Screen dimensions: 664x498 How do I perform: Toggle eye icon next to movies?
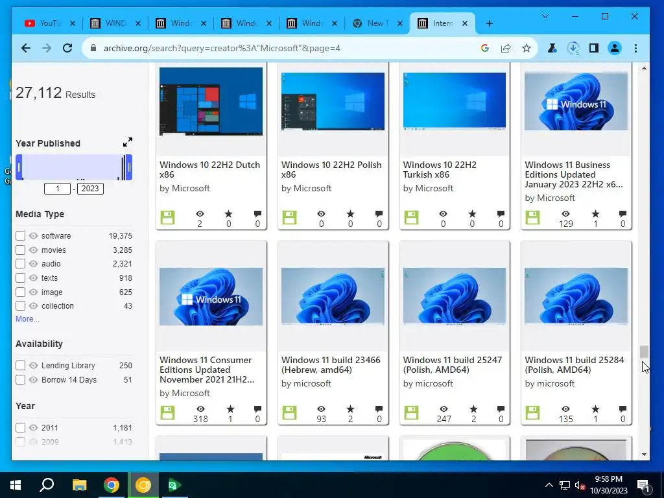tap(34, 250)
